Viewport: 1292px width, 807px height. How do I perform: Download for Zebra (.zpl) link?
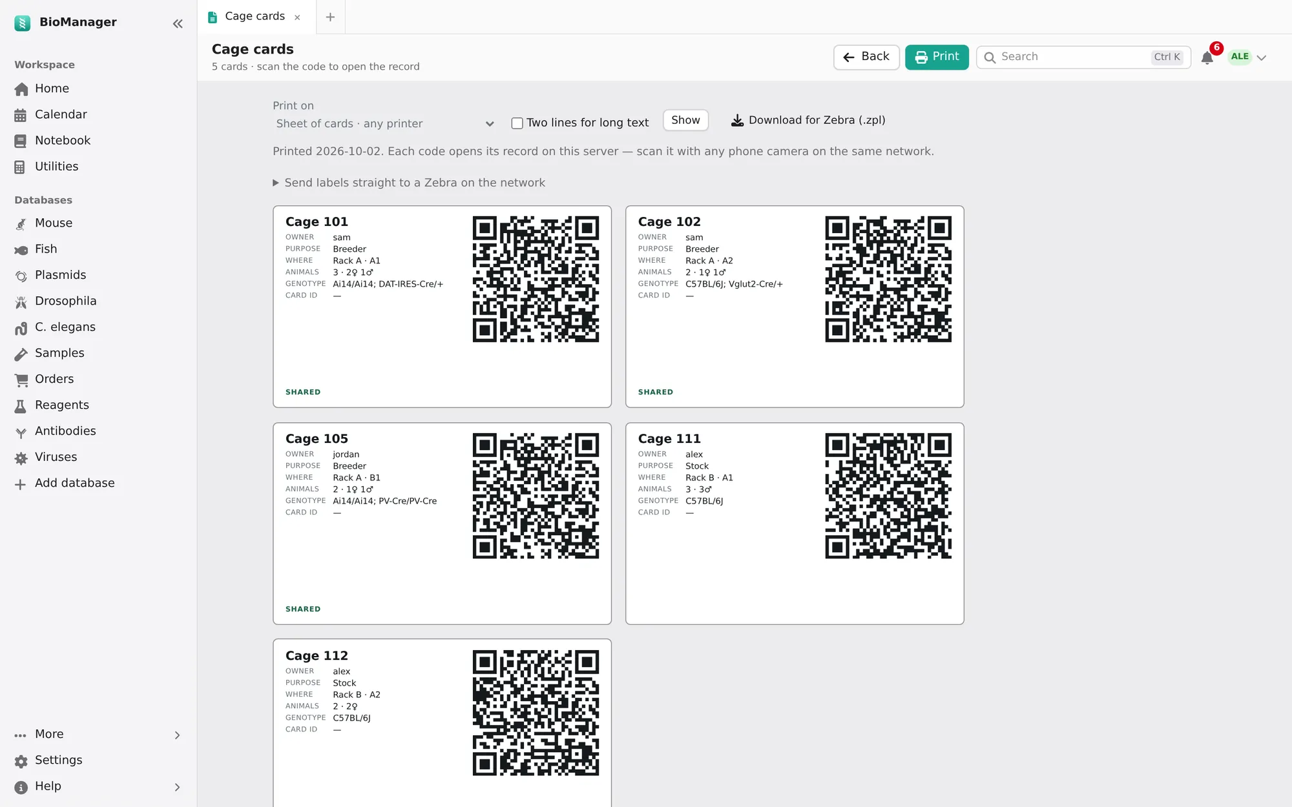[808, 120]
